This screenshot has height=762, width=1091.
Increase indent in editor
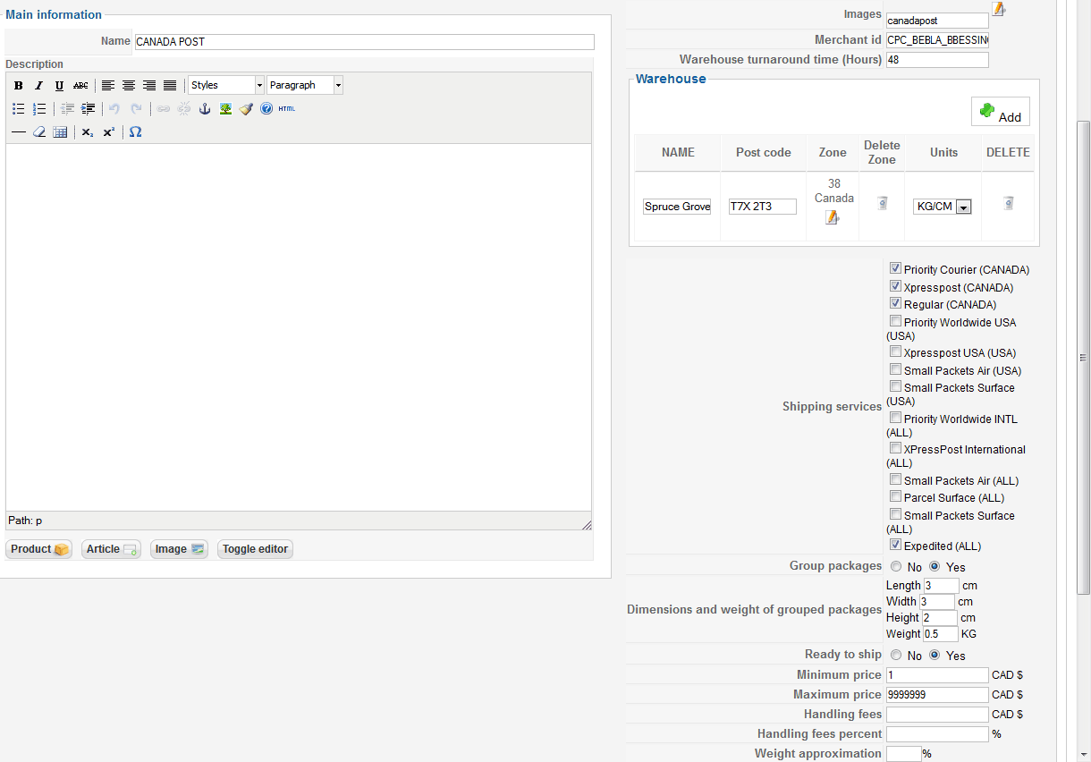[x=88, y=108]
